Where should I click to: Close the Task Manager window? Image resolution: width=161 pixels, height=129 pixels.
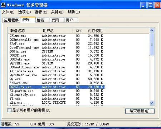tap(157, 5)
